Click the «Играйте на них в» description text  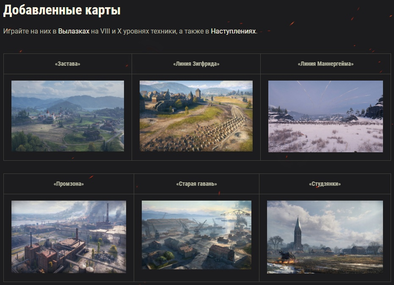tap(30, 31)
